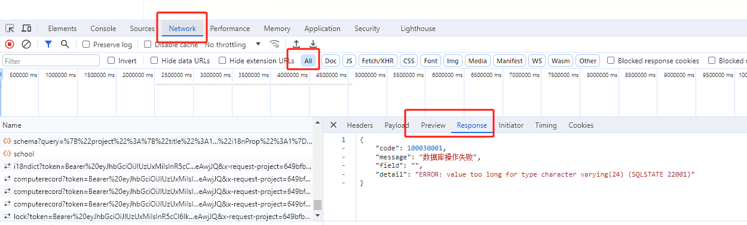Check the Invert filter option
747x225 pixels.
111,61
